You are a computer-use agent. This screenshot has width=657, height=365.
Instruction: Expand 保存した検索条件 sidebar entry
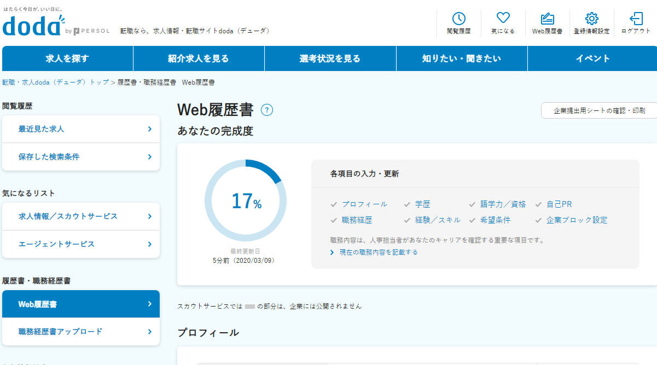click(81, 157)
